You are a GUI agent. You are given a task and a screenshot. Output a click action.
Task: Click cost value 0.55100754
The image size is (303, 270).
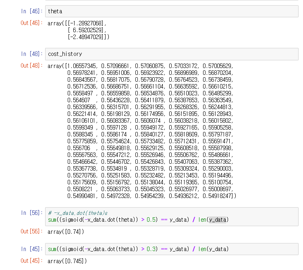(217, 182)
